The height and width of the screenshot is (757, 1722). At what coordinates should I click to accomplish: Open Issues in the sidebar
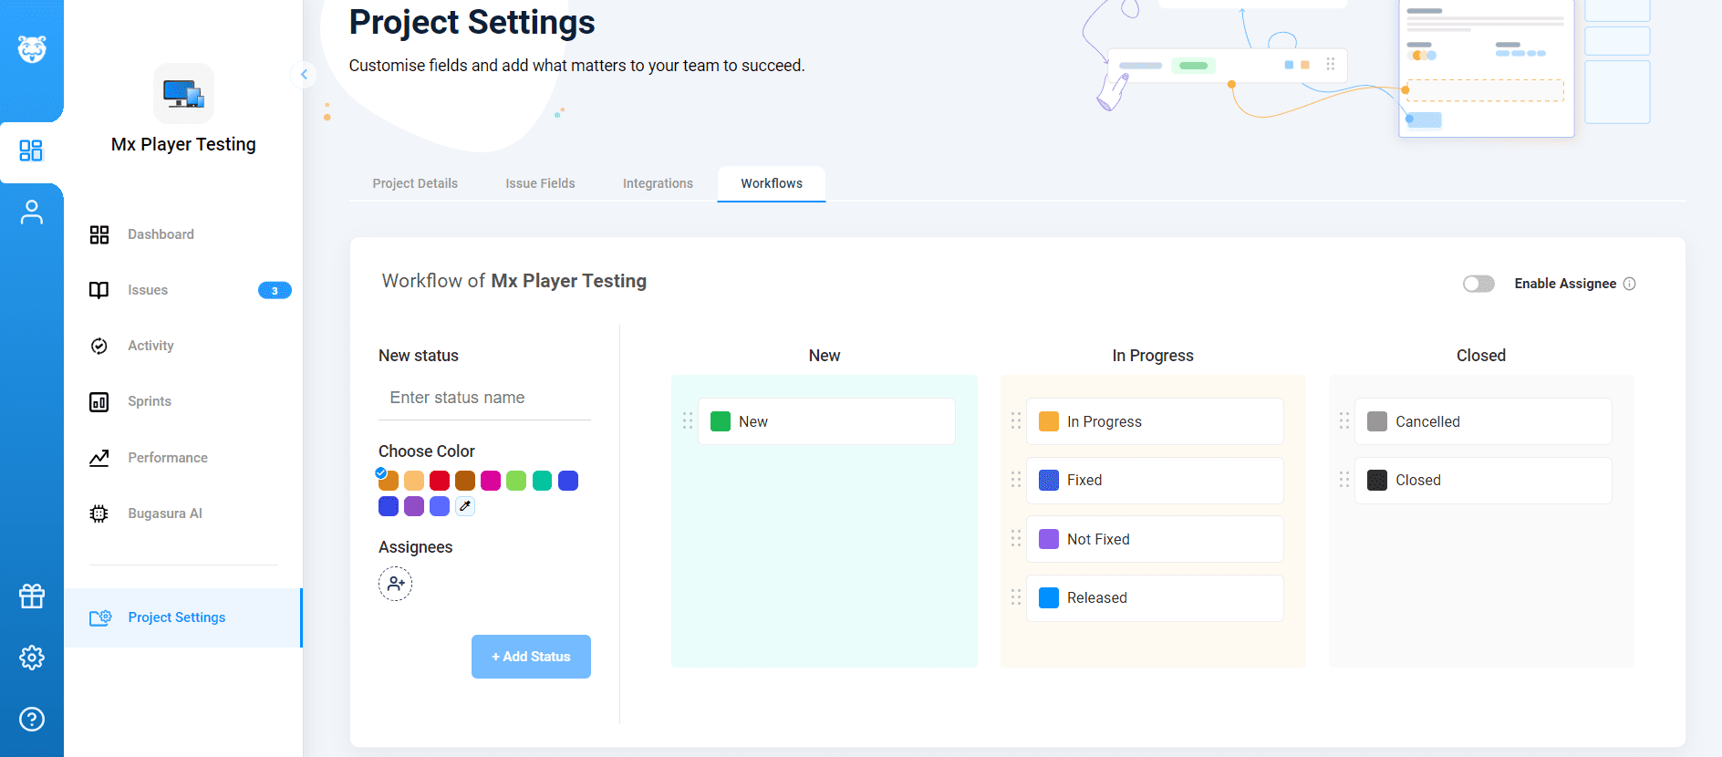click(148, 290)
